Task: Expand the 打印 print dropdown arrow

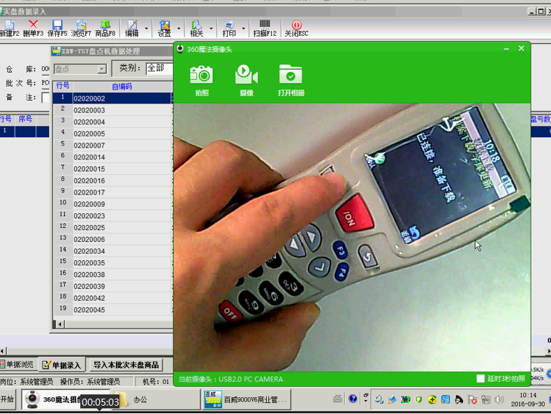Action: click(244, 29)
